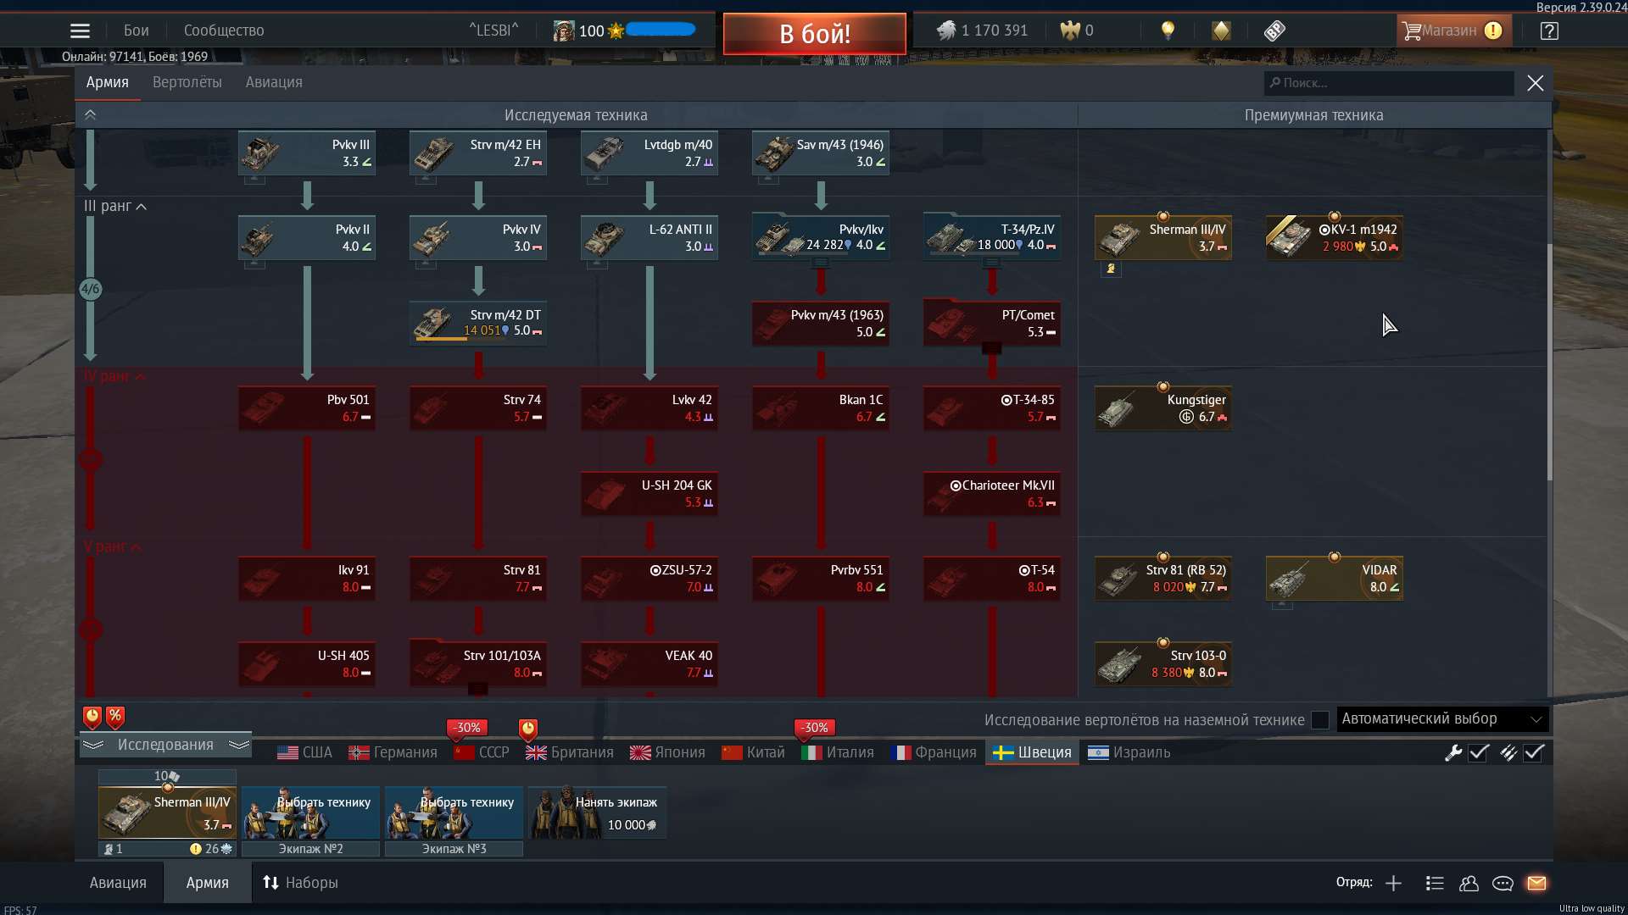Switch to bottom Aviation tab

(118, 883)
